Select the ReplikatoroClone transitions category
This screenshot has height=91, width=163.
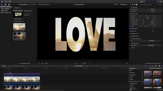[133, 84]
